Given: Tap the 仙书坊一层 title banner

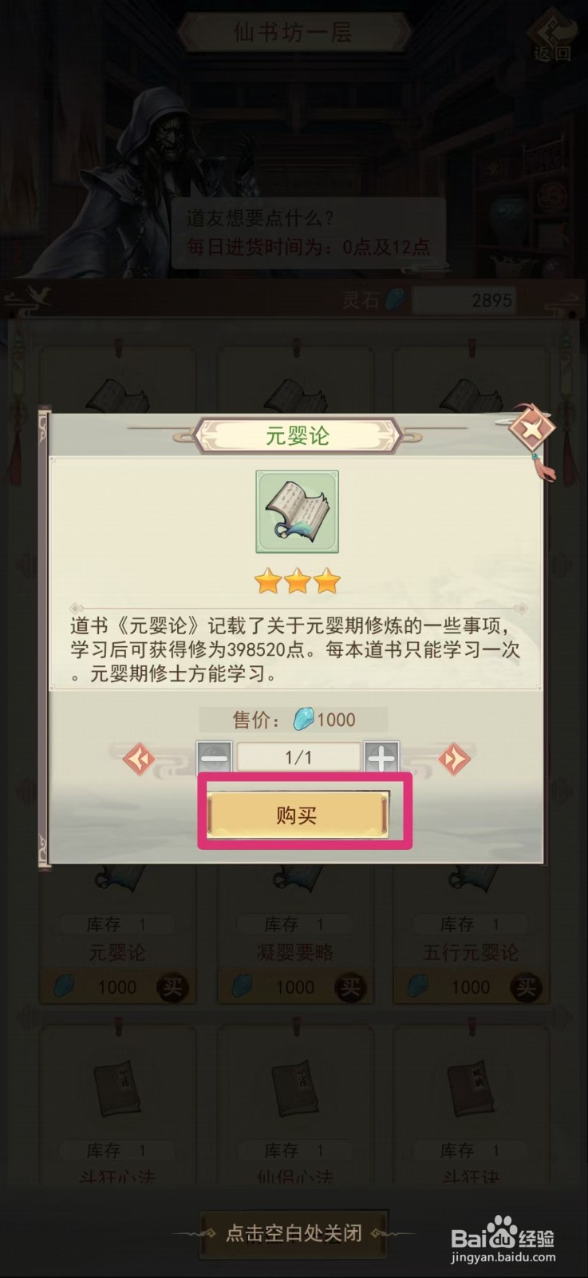Looking at the screenshot, I should click(293, 33).
